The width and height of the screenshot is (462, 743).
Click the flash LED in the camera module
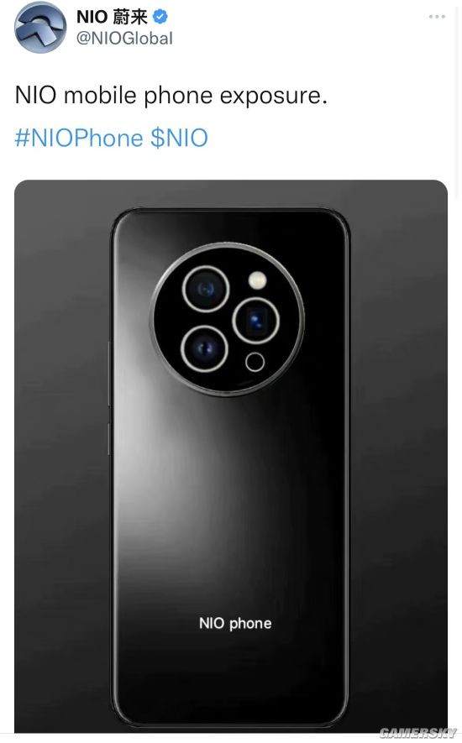(x=257, y=280)
